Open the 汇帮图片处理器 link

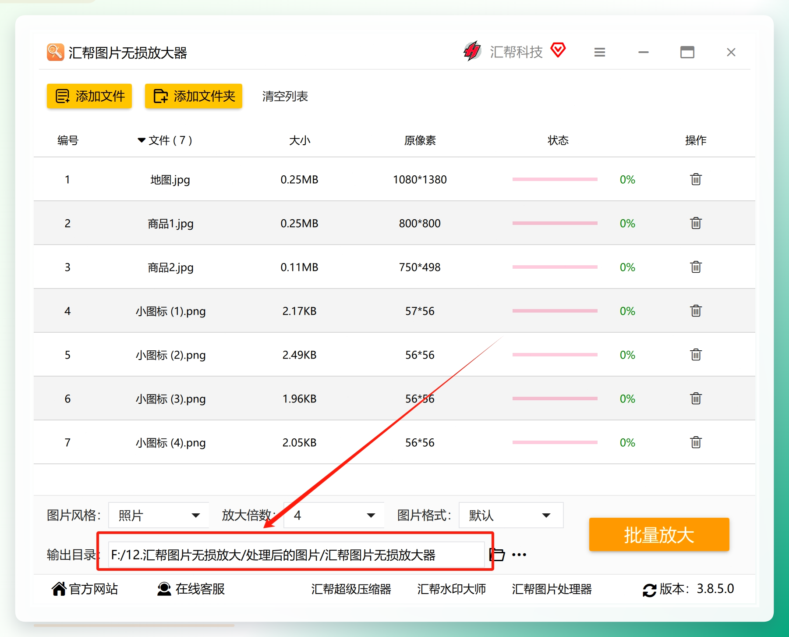pyautogui.click(x=552, y=589)
